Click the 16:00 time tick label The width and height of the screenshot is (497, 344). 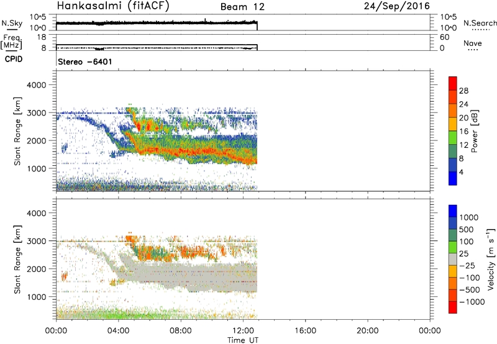click(x=305, y=331)
